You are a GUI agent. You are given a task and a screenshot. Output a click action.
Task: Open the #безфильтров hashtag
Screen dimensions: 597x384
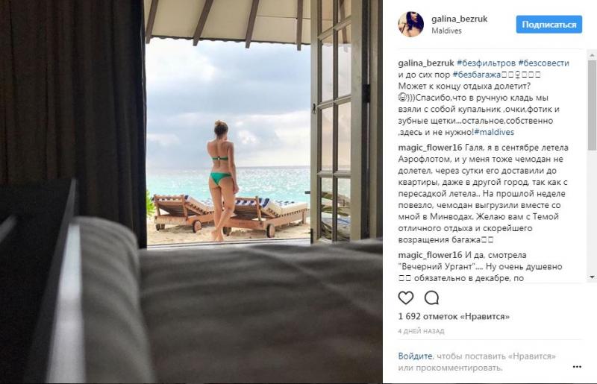point(486,63)
